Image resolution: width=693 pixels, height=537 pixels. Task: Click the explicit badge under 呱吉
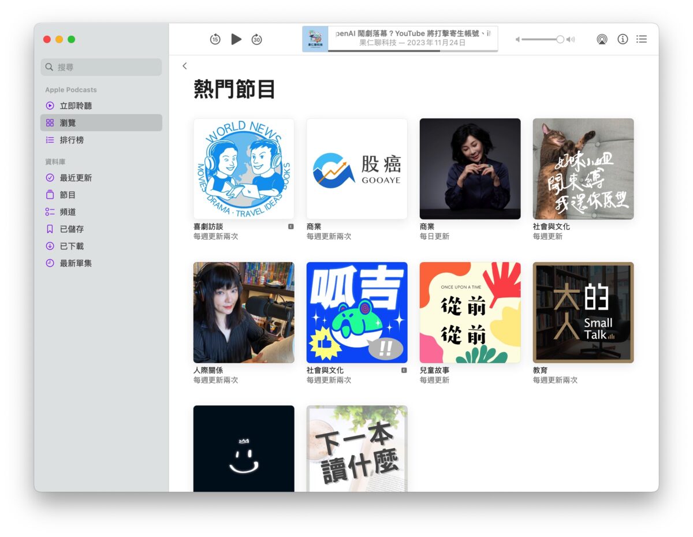(x=404, y=370)
